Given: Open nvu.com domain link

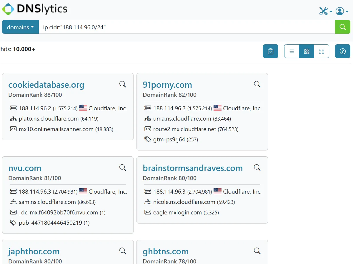Looking at the screenshot, I should (25, 168).
